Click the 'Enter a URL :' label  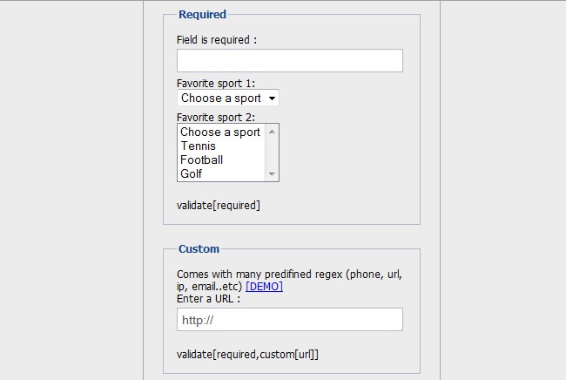(x=208, y=299)
